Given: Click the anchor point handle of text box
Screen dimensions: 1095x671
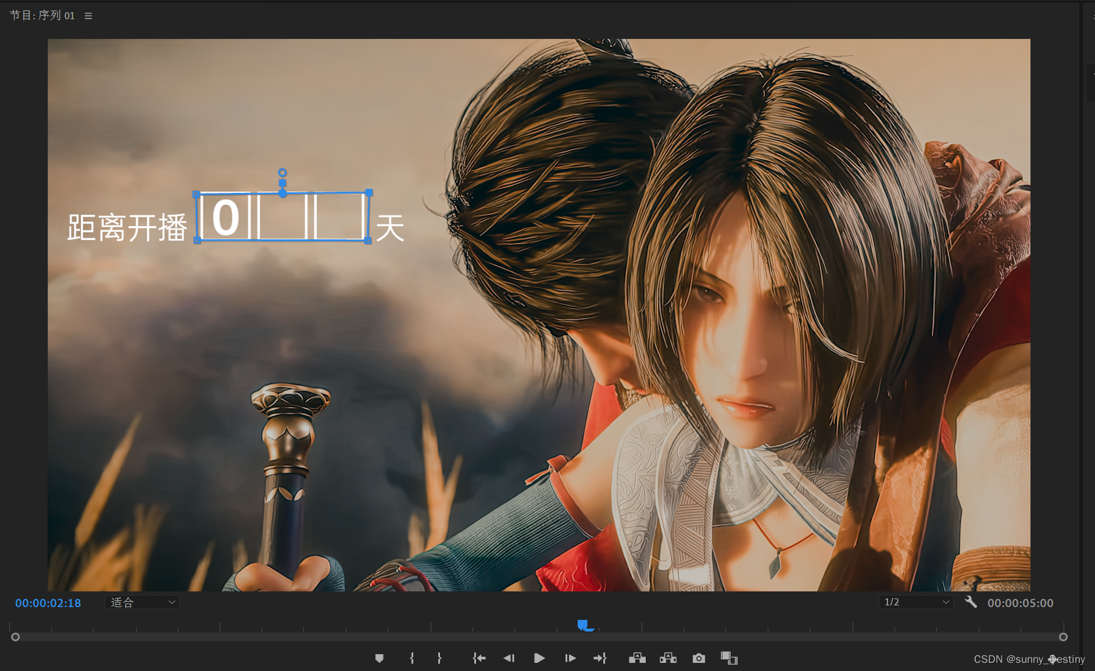Looking at the screenshot, I should coord(282,193).
